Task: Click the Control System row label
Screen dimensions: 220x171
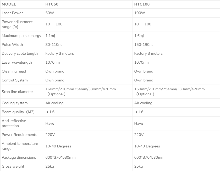Action: pyautogui.click(x=15, y=80)
